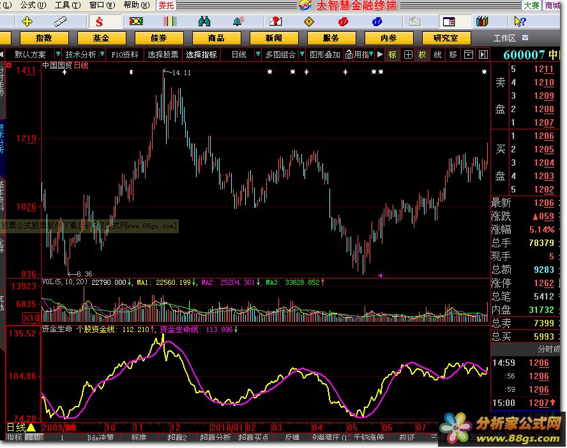Click the 8.36 low price label
The width and height of the screenshot is (567, 448).
(84, 274)
